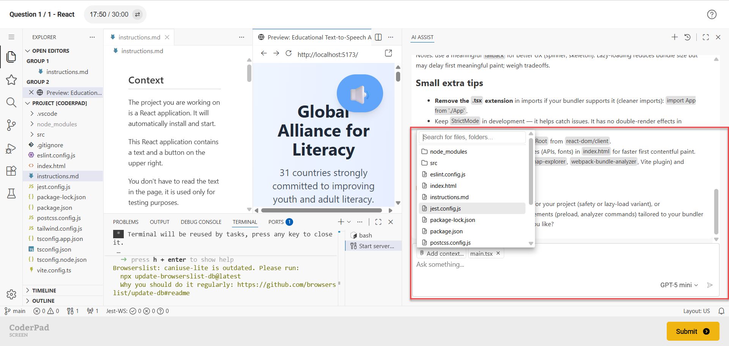
Task: Open Run and Debug view
Action: click(11, 148)
